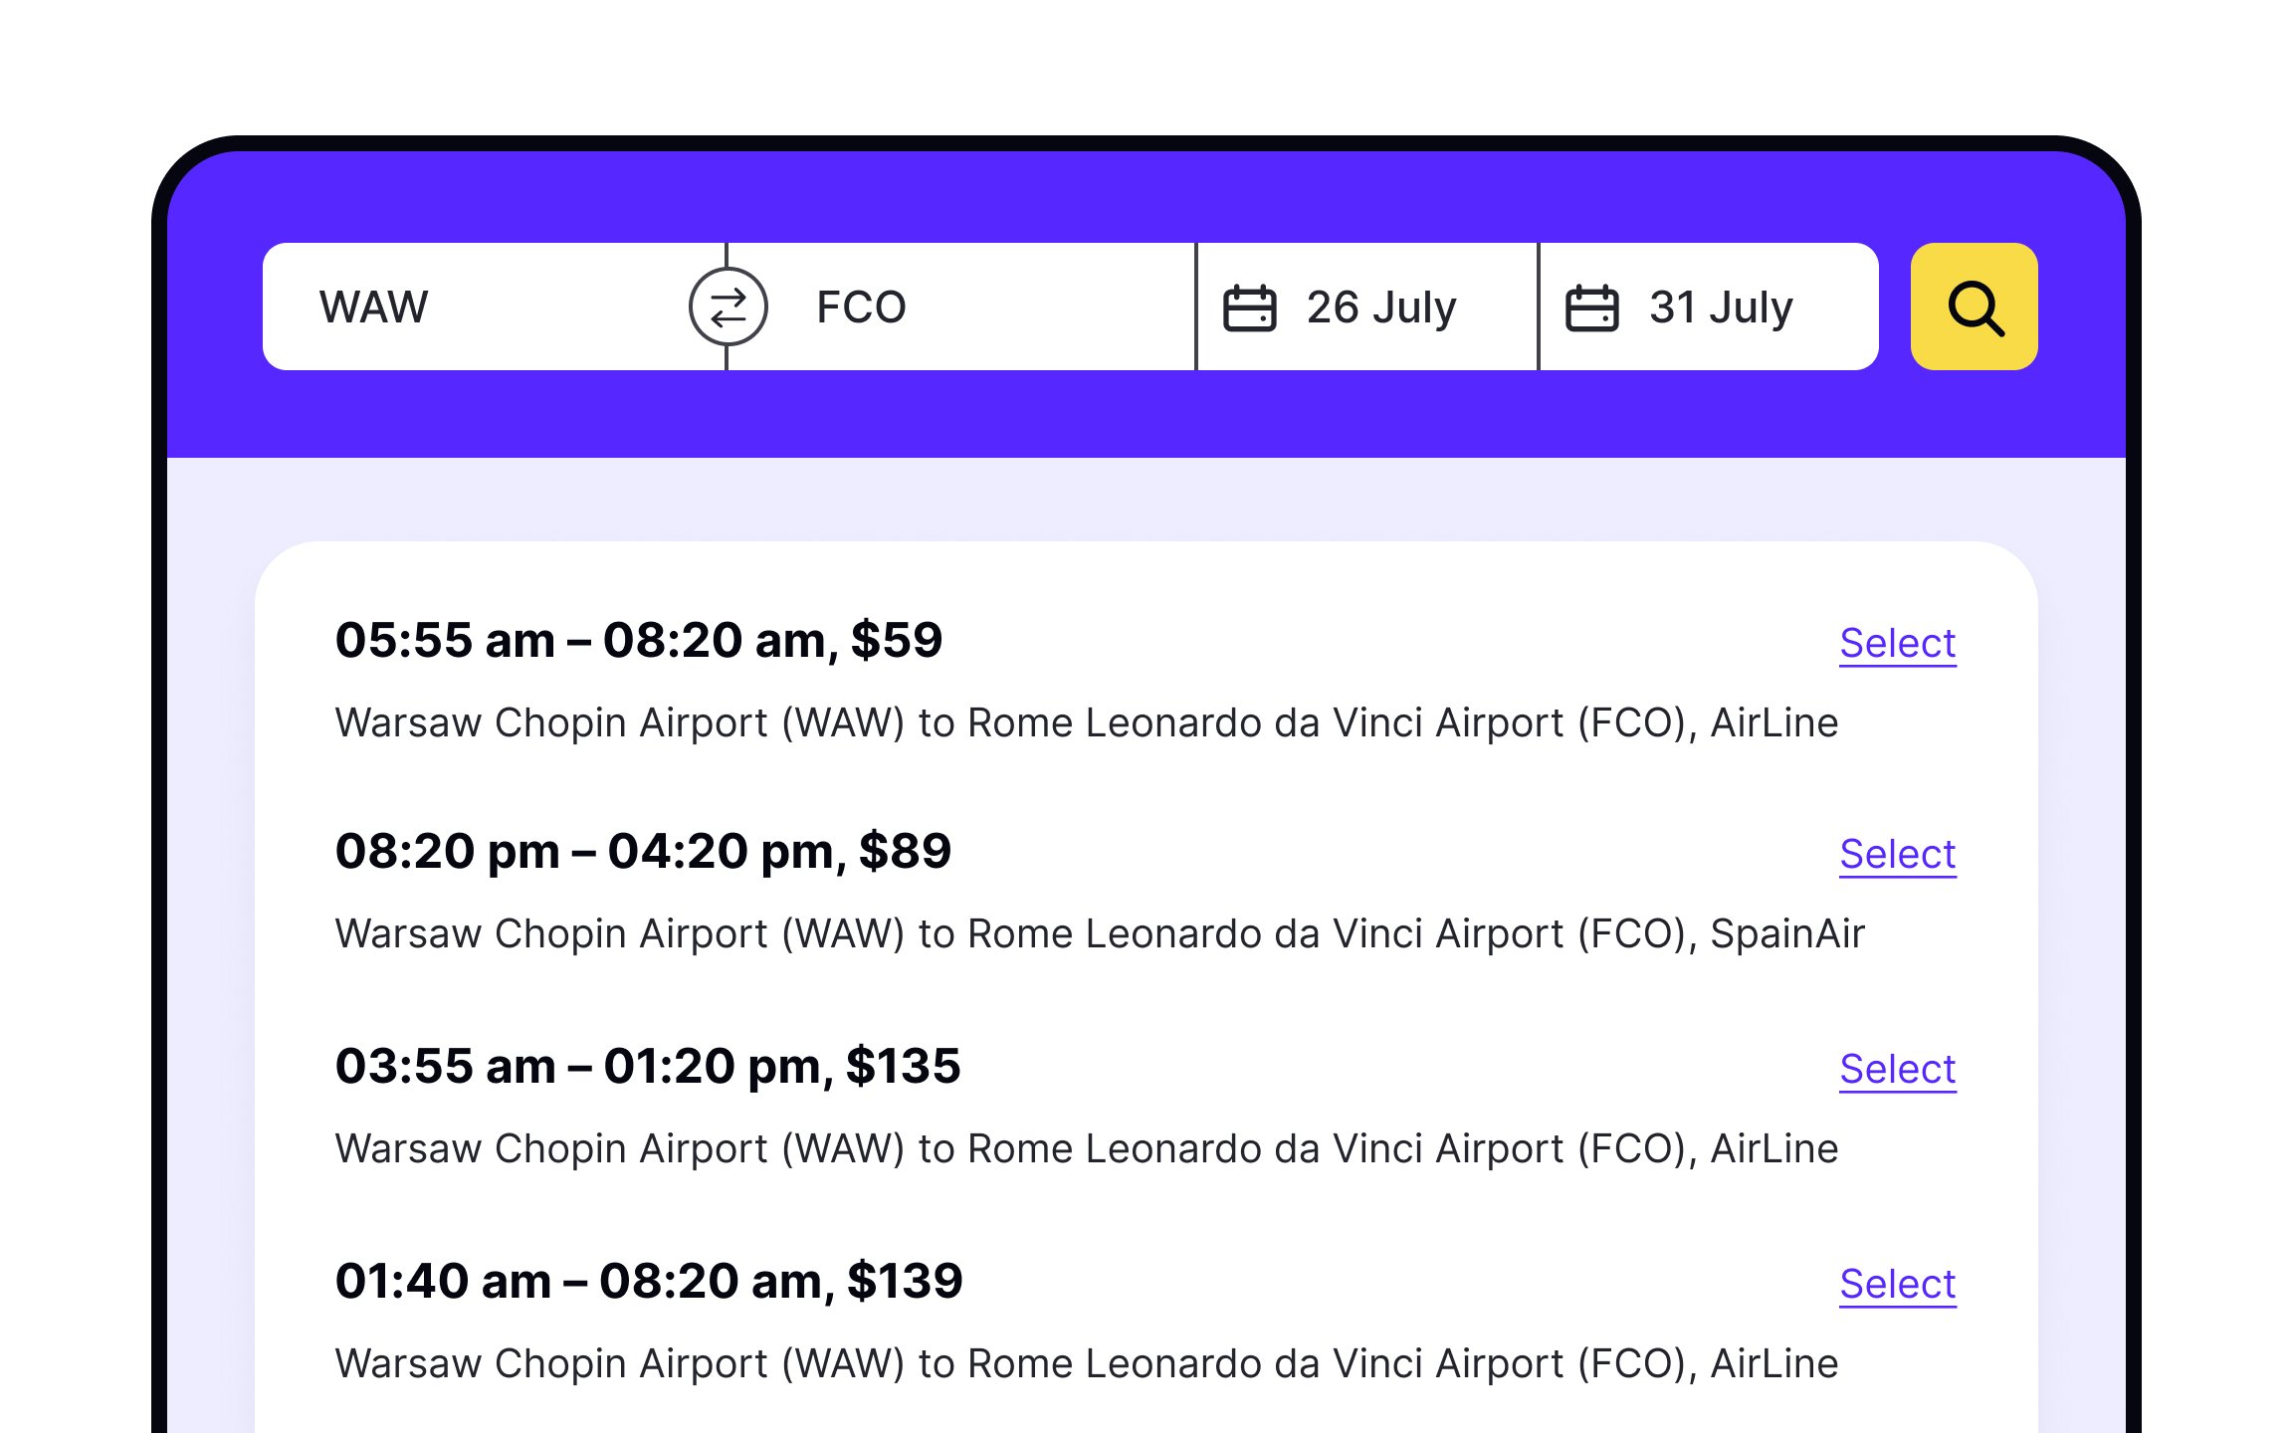
Task: Click the $139 AirLine flight route description
Action: point(1086,1363)
